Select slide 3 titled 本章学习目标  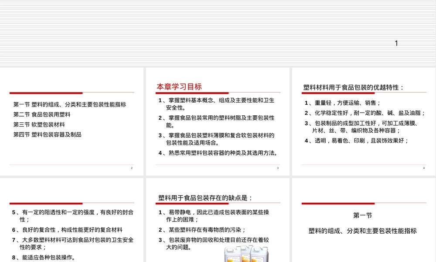click(218, 122)
